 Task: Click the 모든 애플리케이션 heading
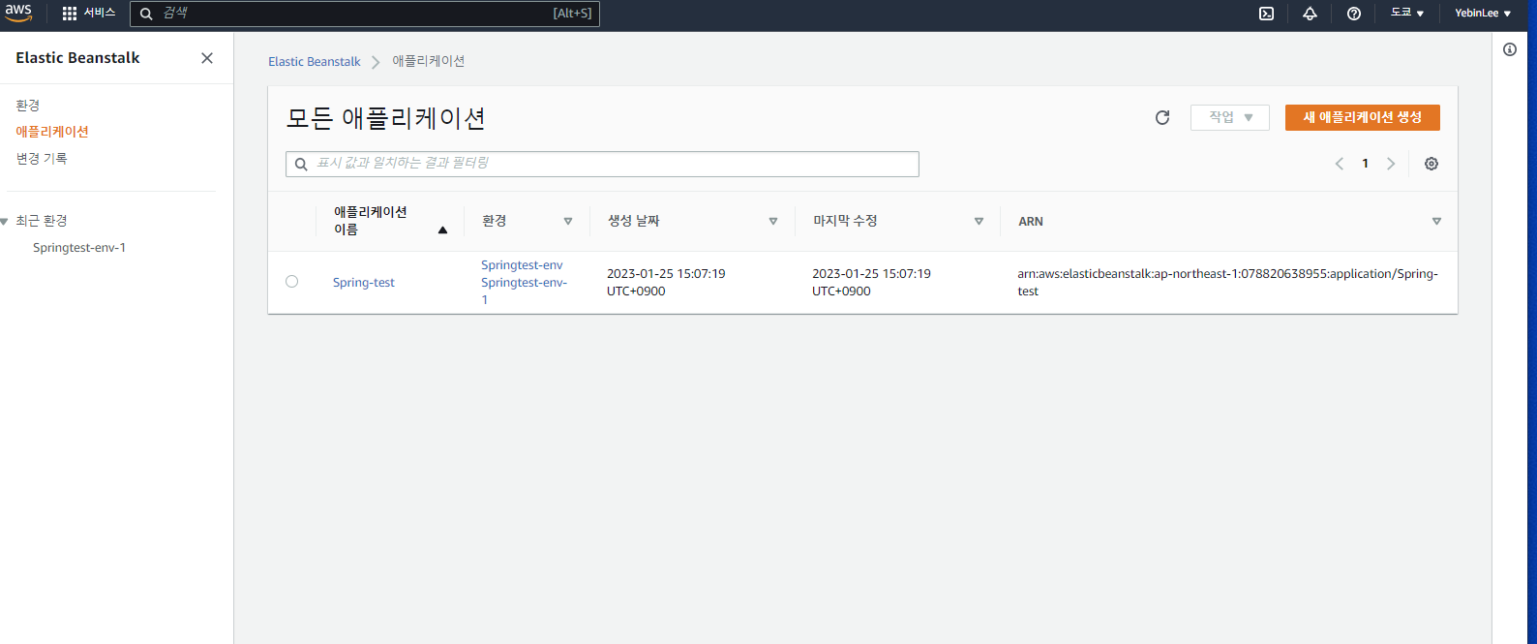coord(385,118)
